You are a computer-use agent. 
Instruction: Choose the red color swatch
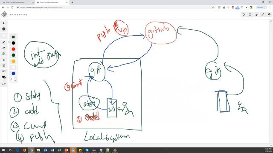[x=13, y=49]
